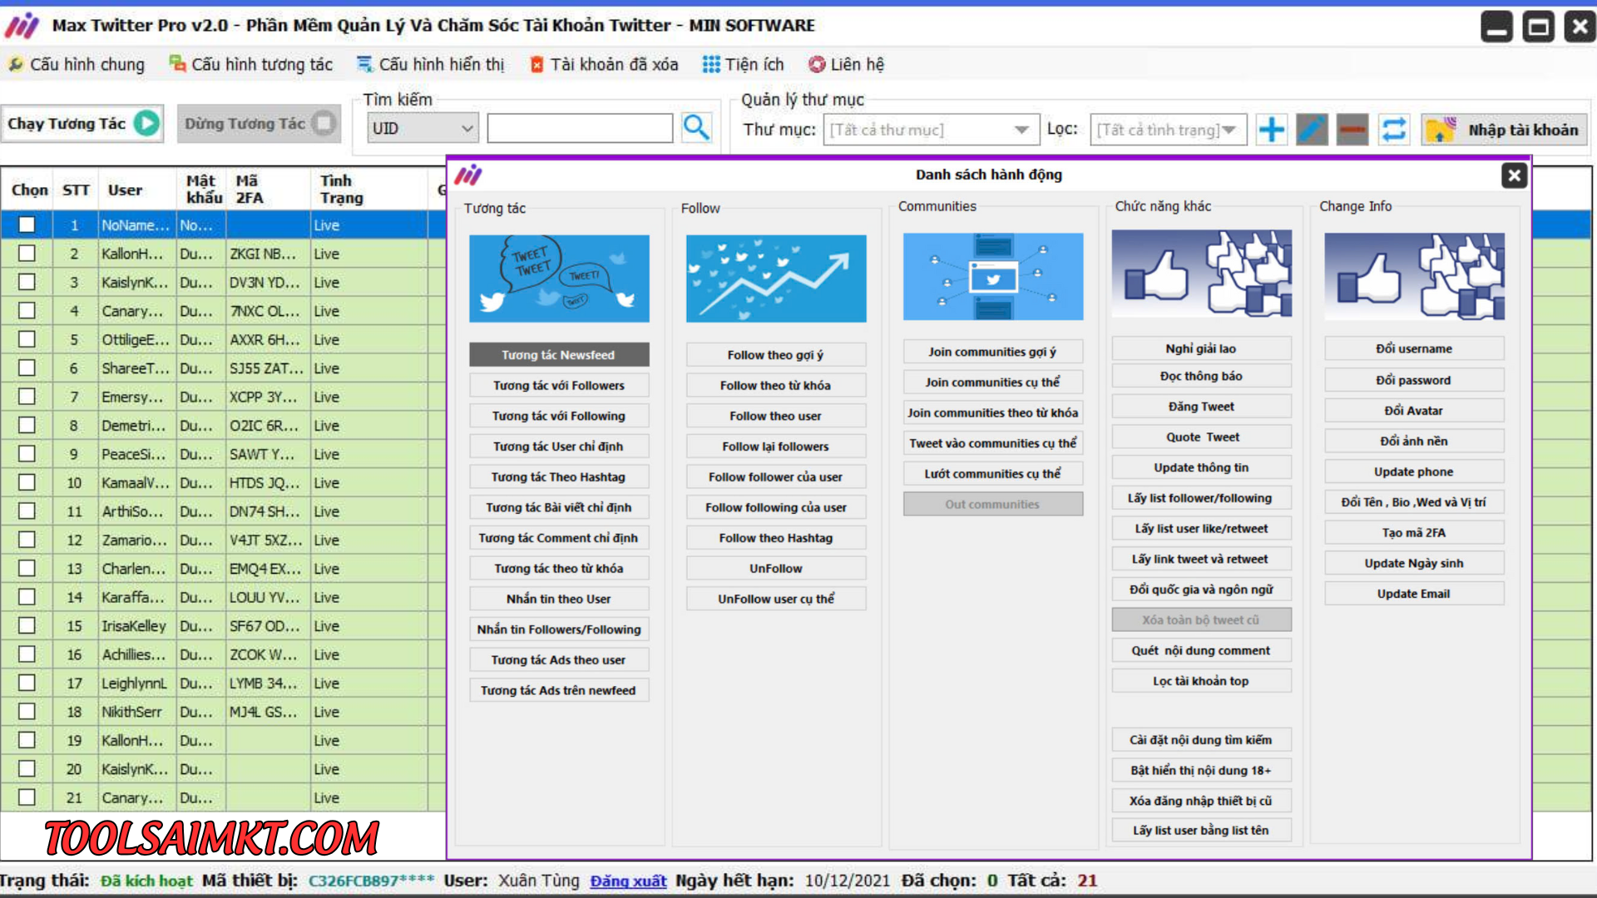Open Cấu hình chung menu
The image size is (1597, 898).
tap(77, 64)
